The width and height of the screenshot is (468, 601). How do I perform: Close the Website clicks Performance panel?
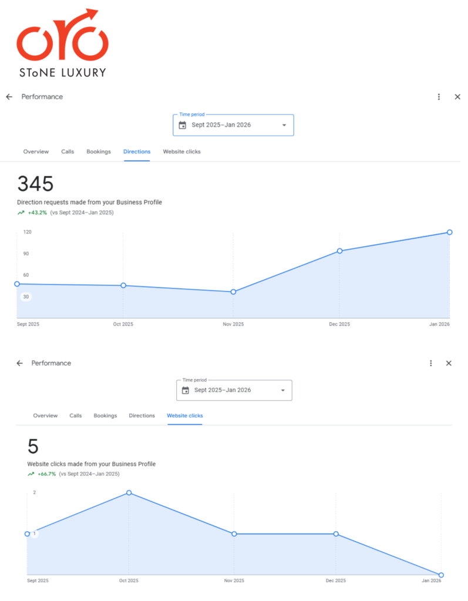click(x=449, y=363)
